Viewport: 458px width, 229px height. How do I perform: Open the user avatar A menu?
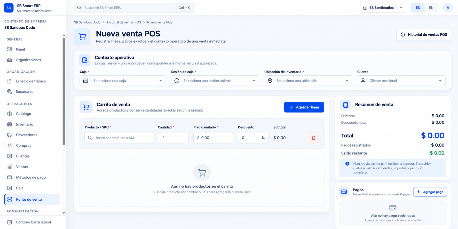(x=448, y=8)
